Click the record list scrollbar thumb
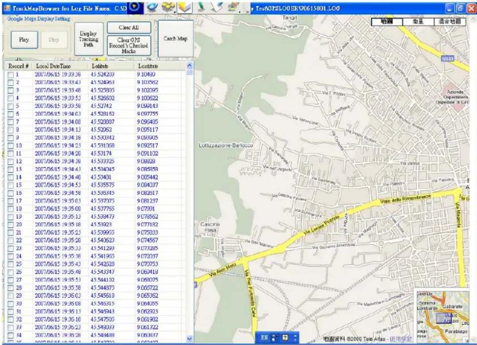477x345 pixels. click(189, 72)
